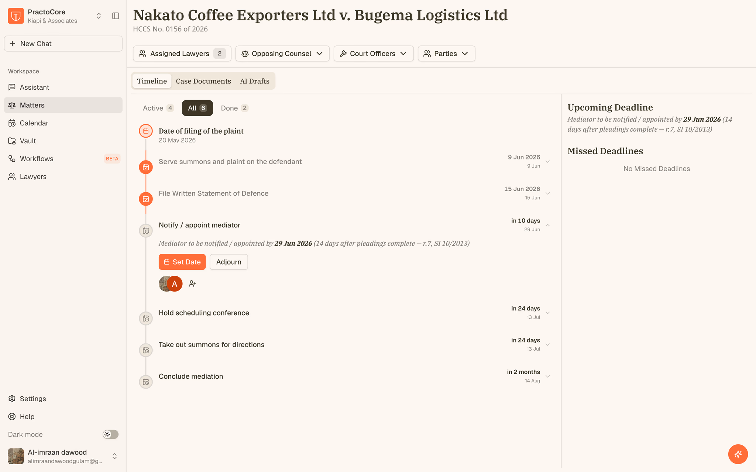
Task: Filter timeline to Done items
Action: point(234,108)
